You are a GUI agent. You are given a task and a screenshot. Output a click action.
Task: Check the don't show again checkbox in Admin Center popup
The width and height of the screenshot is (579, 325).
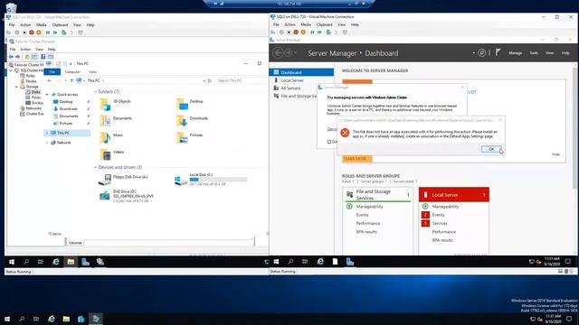329,142
